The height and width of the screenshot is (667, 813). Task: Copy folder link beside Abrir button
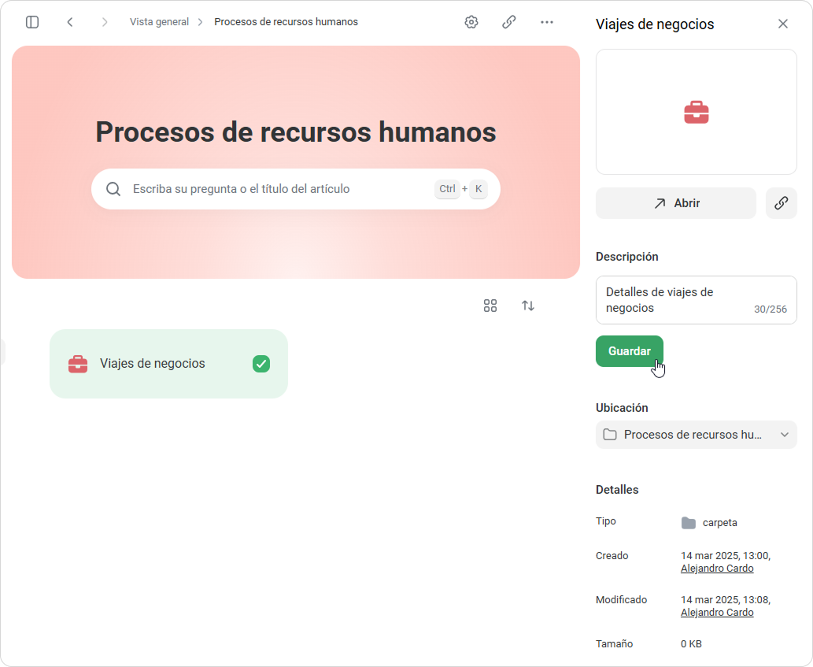(781, 203)
